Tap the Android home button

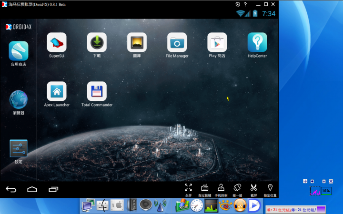click(32, 189)
